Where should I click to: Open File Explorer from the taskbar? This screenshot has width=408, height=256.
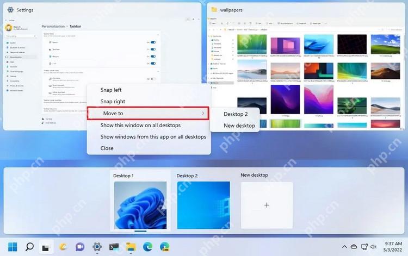pos(131,247)
